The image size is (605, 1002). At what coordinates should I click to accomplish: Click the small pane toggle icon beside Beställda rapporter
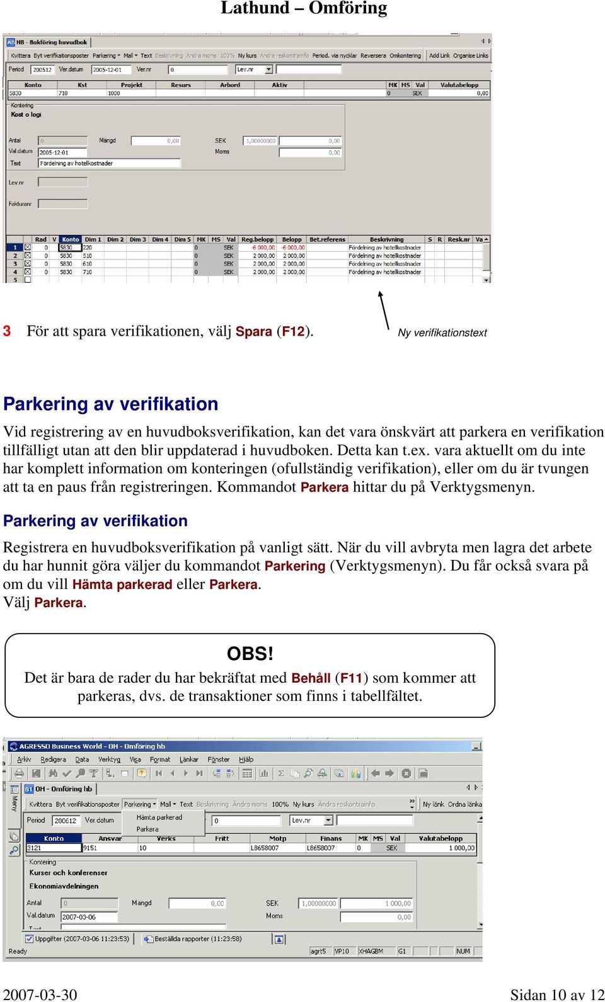pos(280,939)
